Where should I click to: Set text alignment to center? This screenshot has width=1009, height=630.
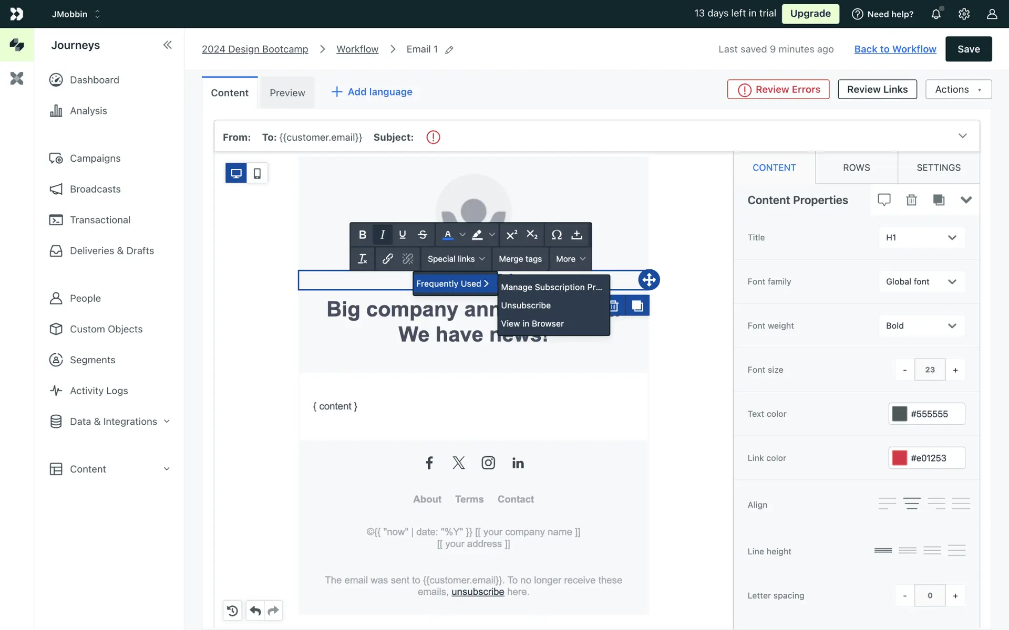pyautogui.click(x=911, y=504)
